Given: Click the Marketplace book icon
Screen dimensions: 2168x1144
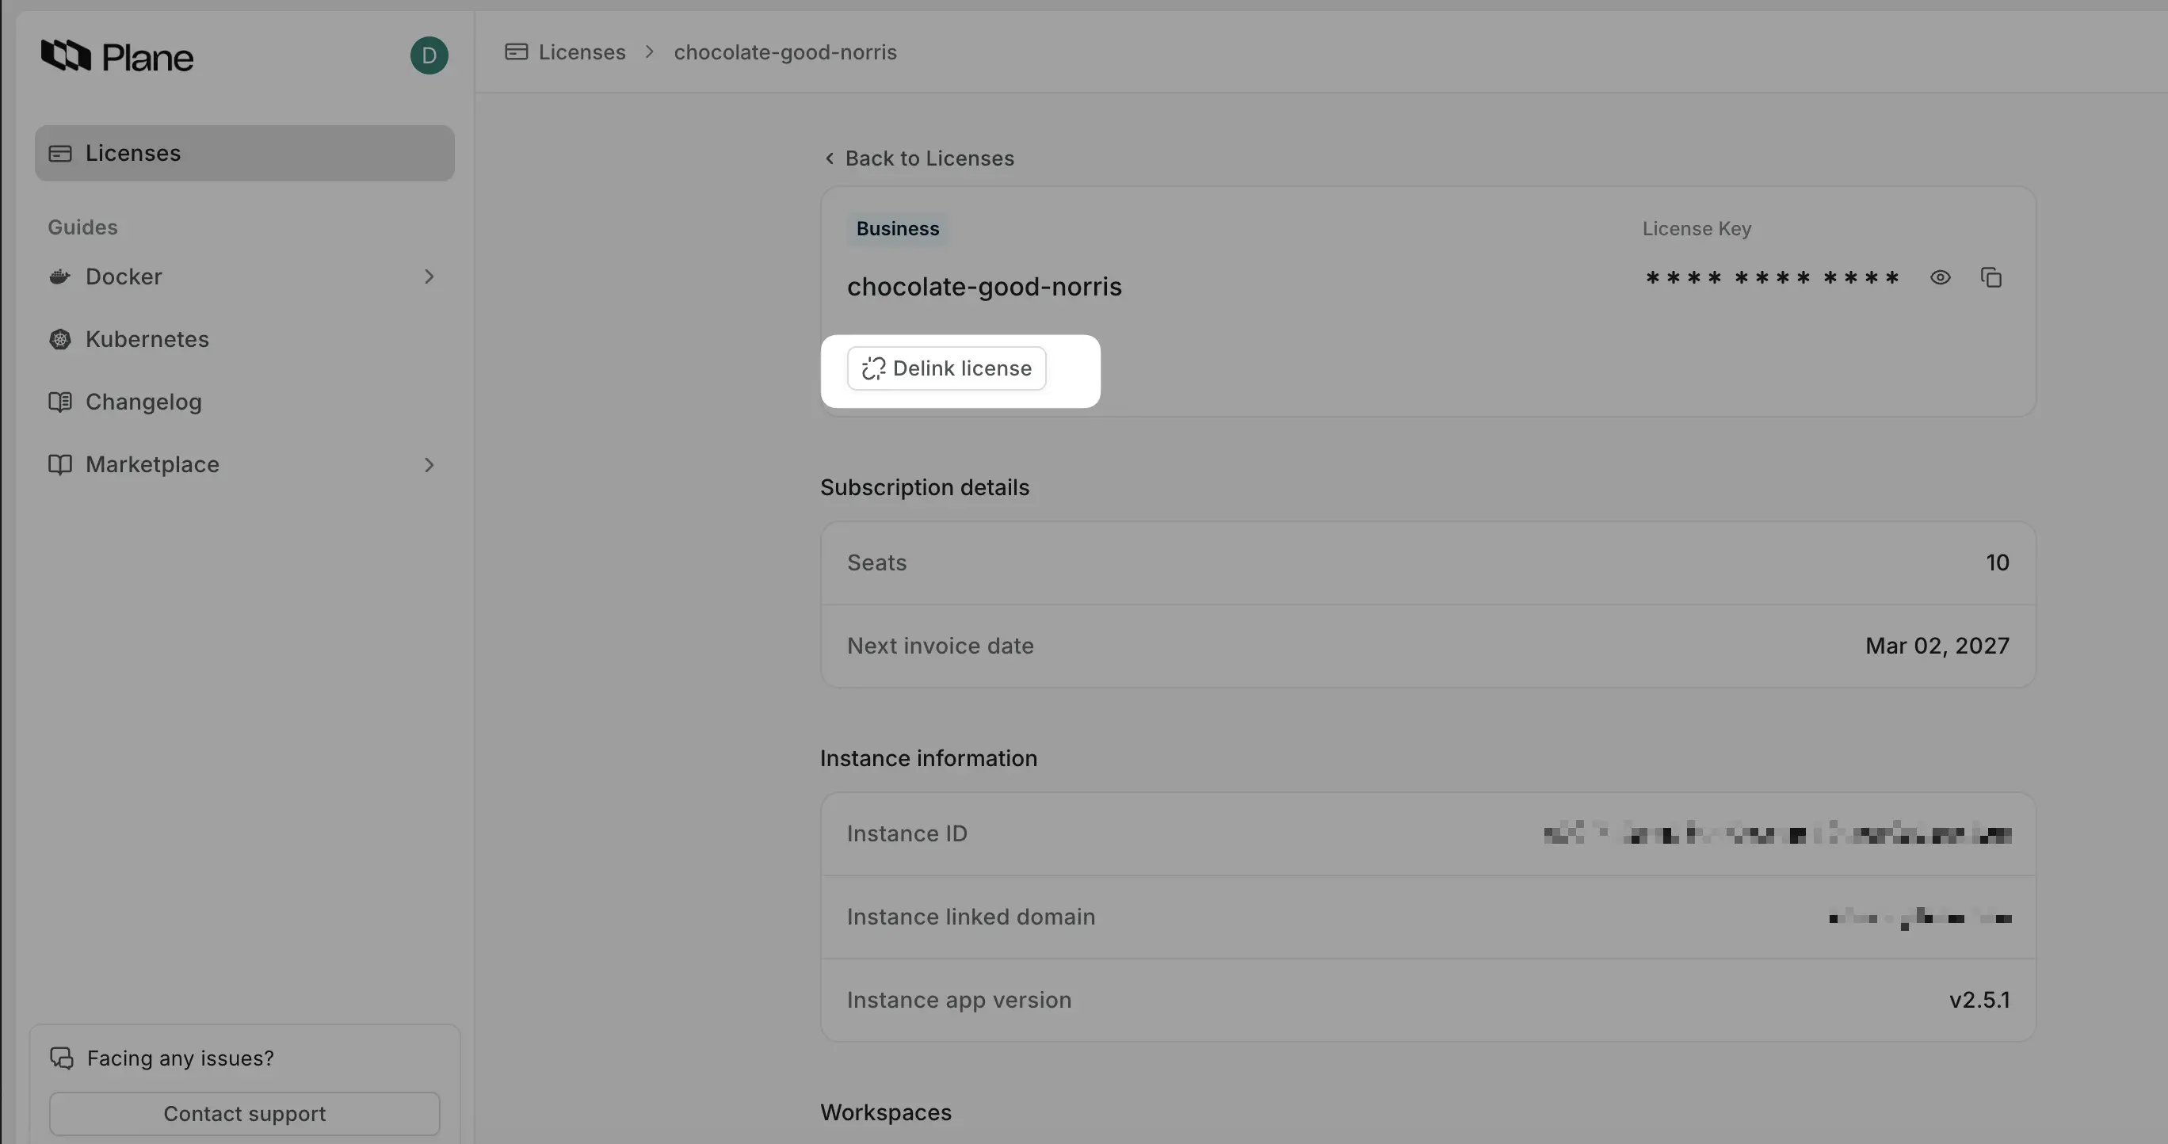Looking at the screenshot, I should pyautogui.click(x=59, y=464).
